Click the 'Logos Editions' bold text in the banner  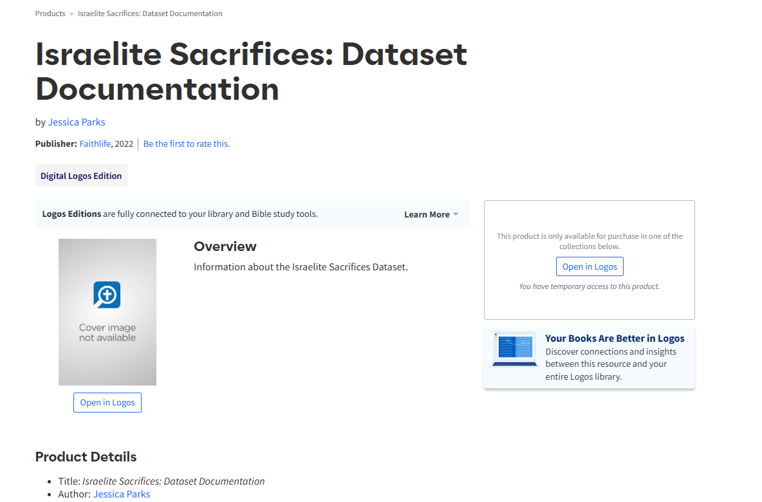coord(71,214)
